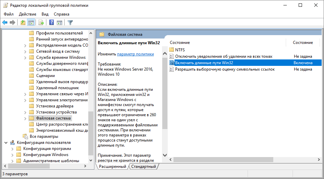Image resolution: width=324 pixels, height=179 pixels.
Task: Click the Back arrow toolbar icon
Action: point(5,23)
